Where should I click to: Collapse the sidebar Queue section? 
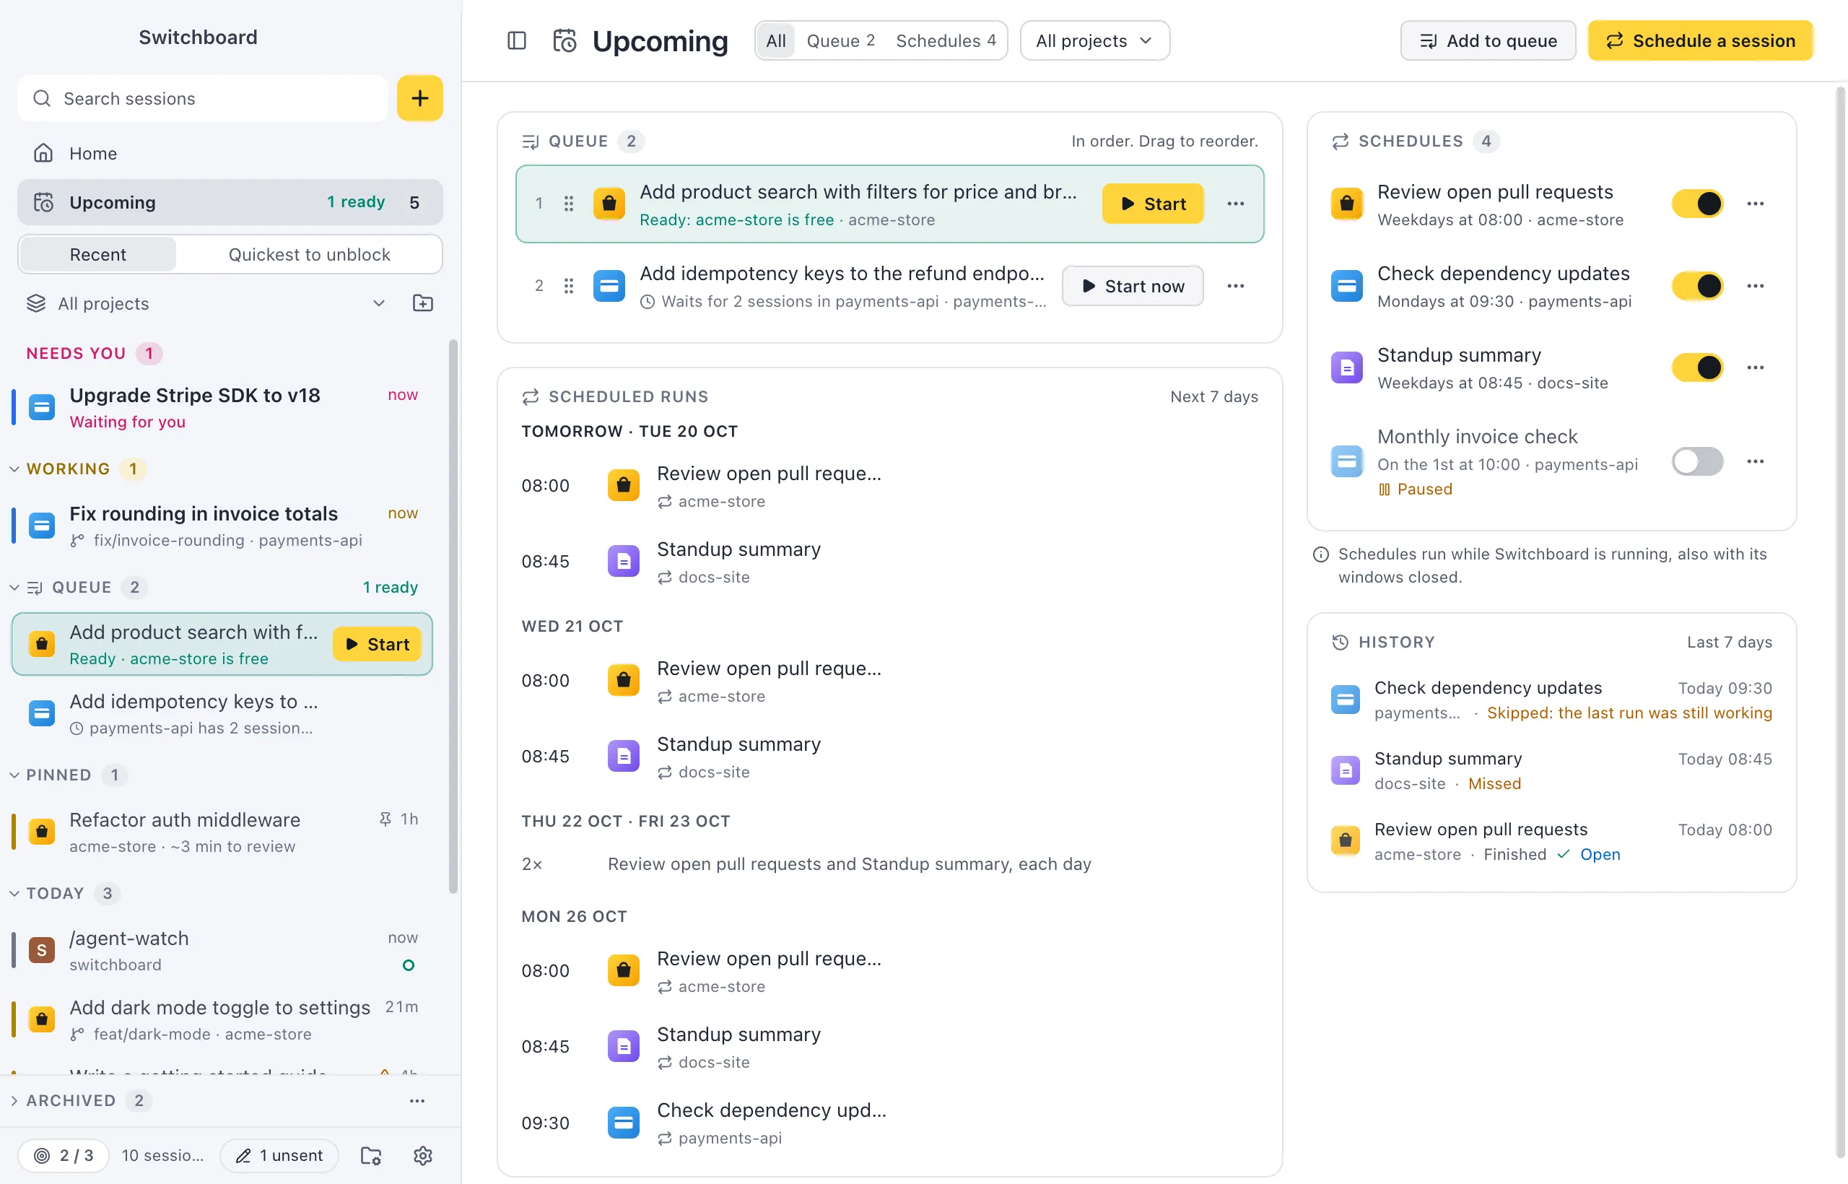[14, 588]
